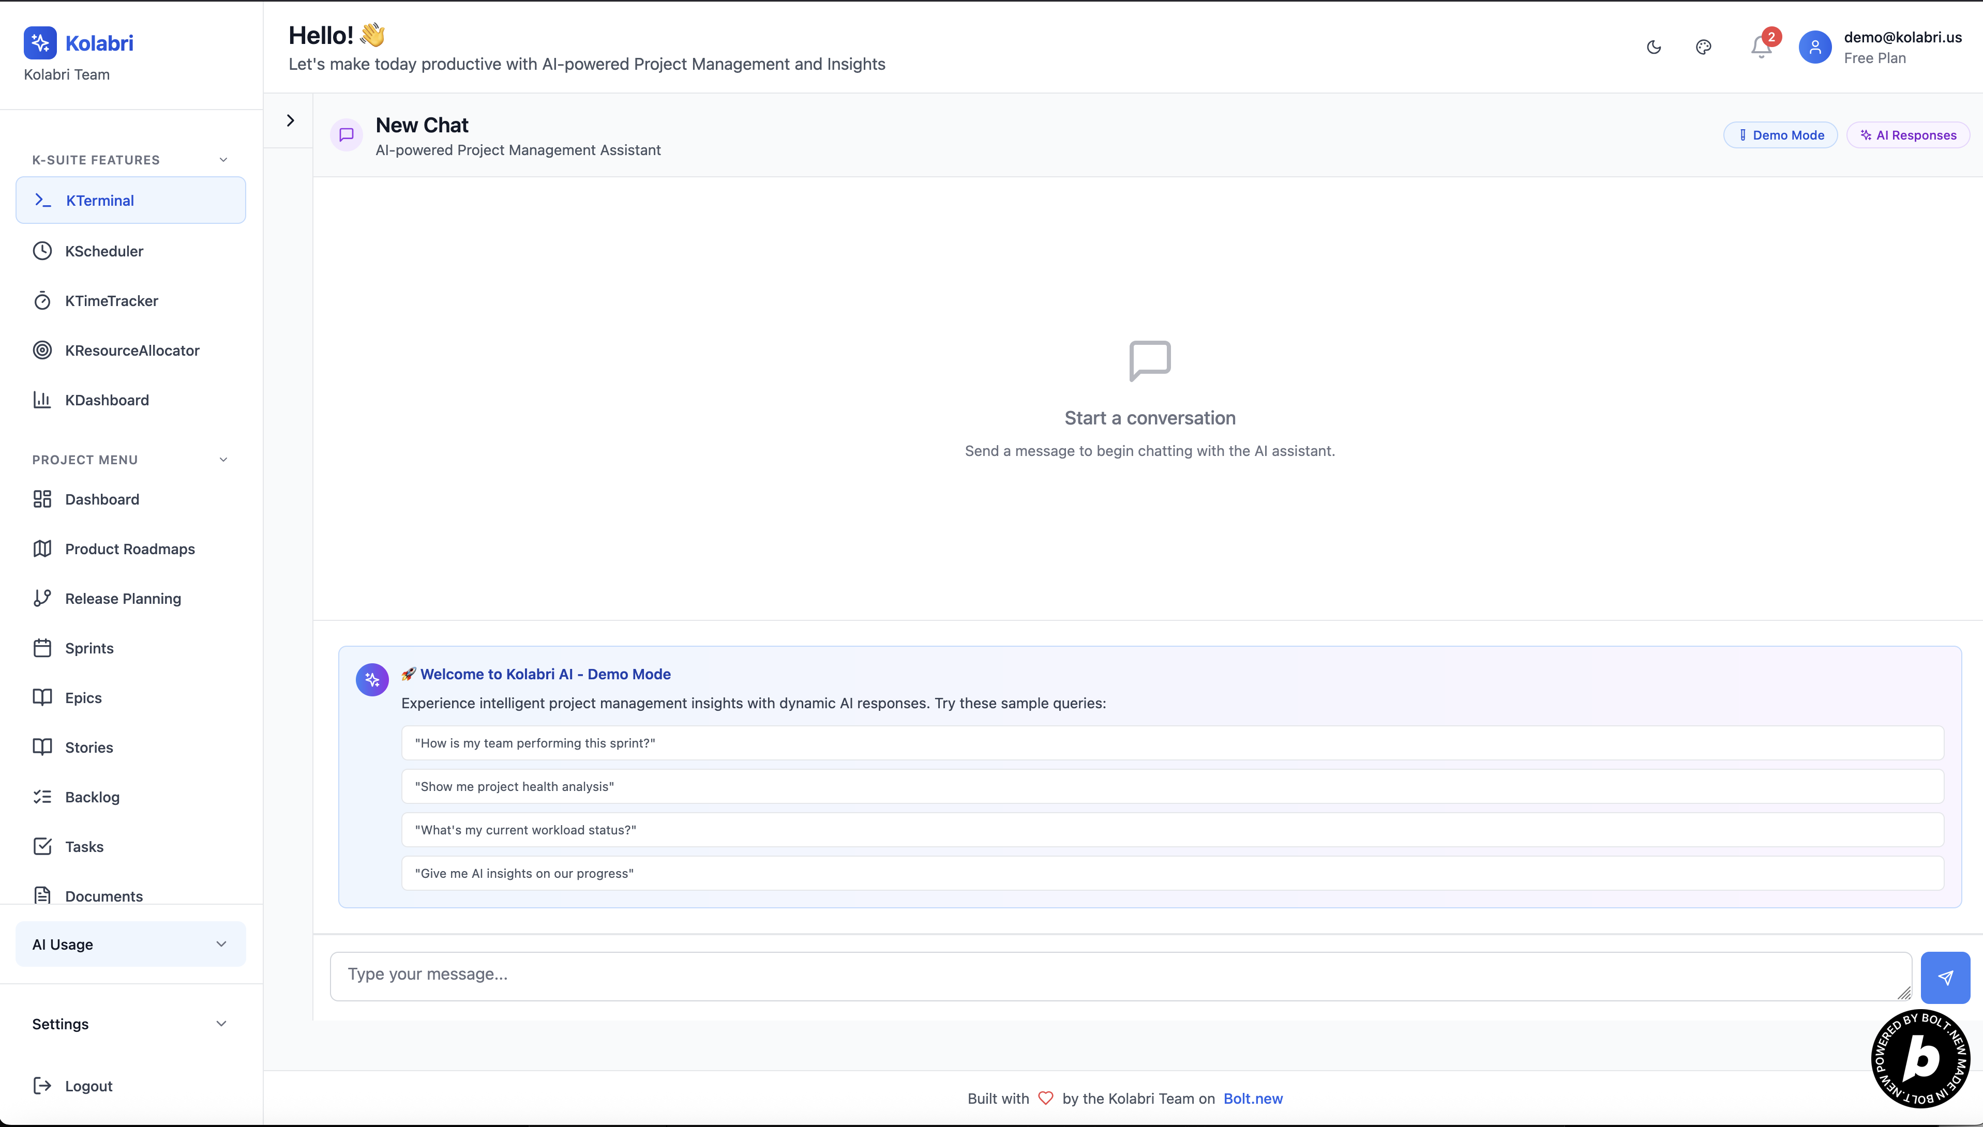This screenshot has width=1983, height=1127.
Task: Open Product Roadmaps in the sidebar
Action: [x=129, y=549]
